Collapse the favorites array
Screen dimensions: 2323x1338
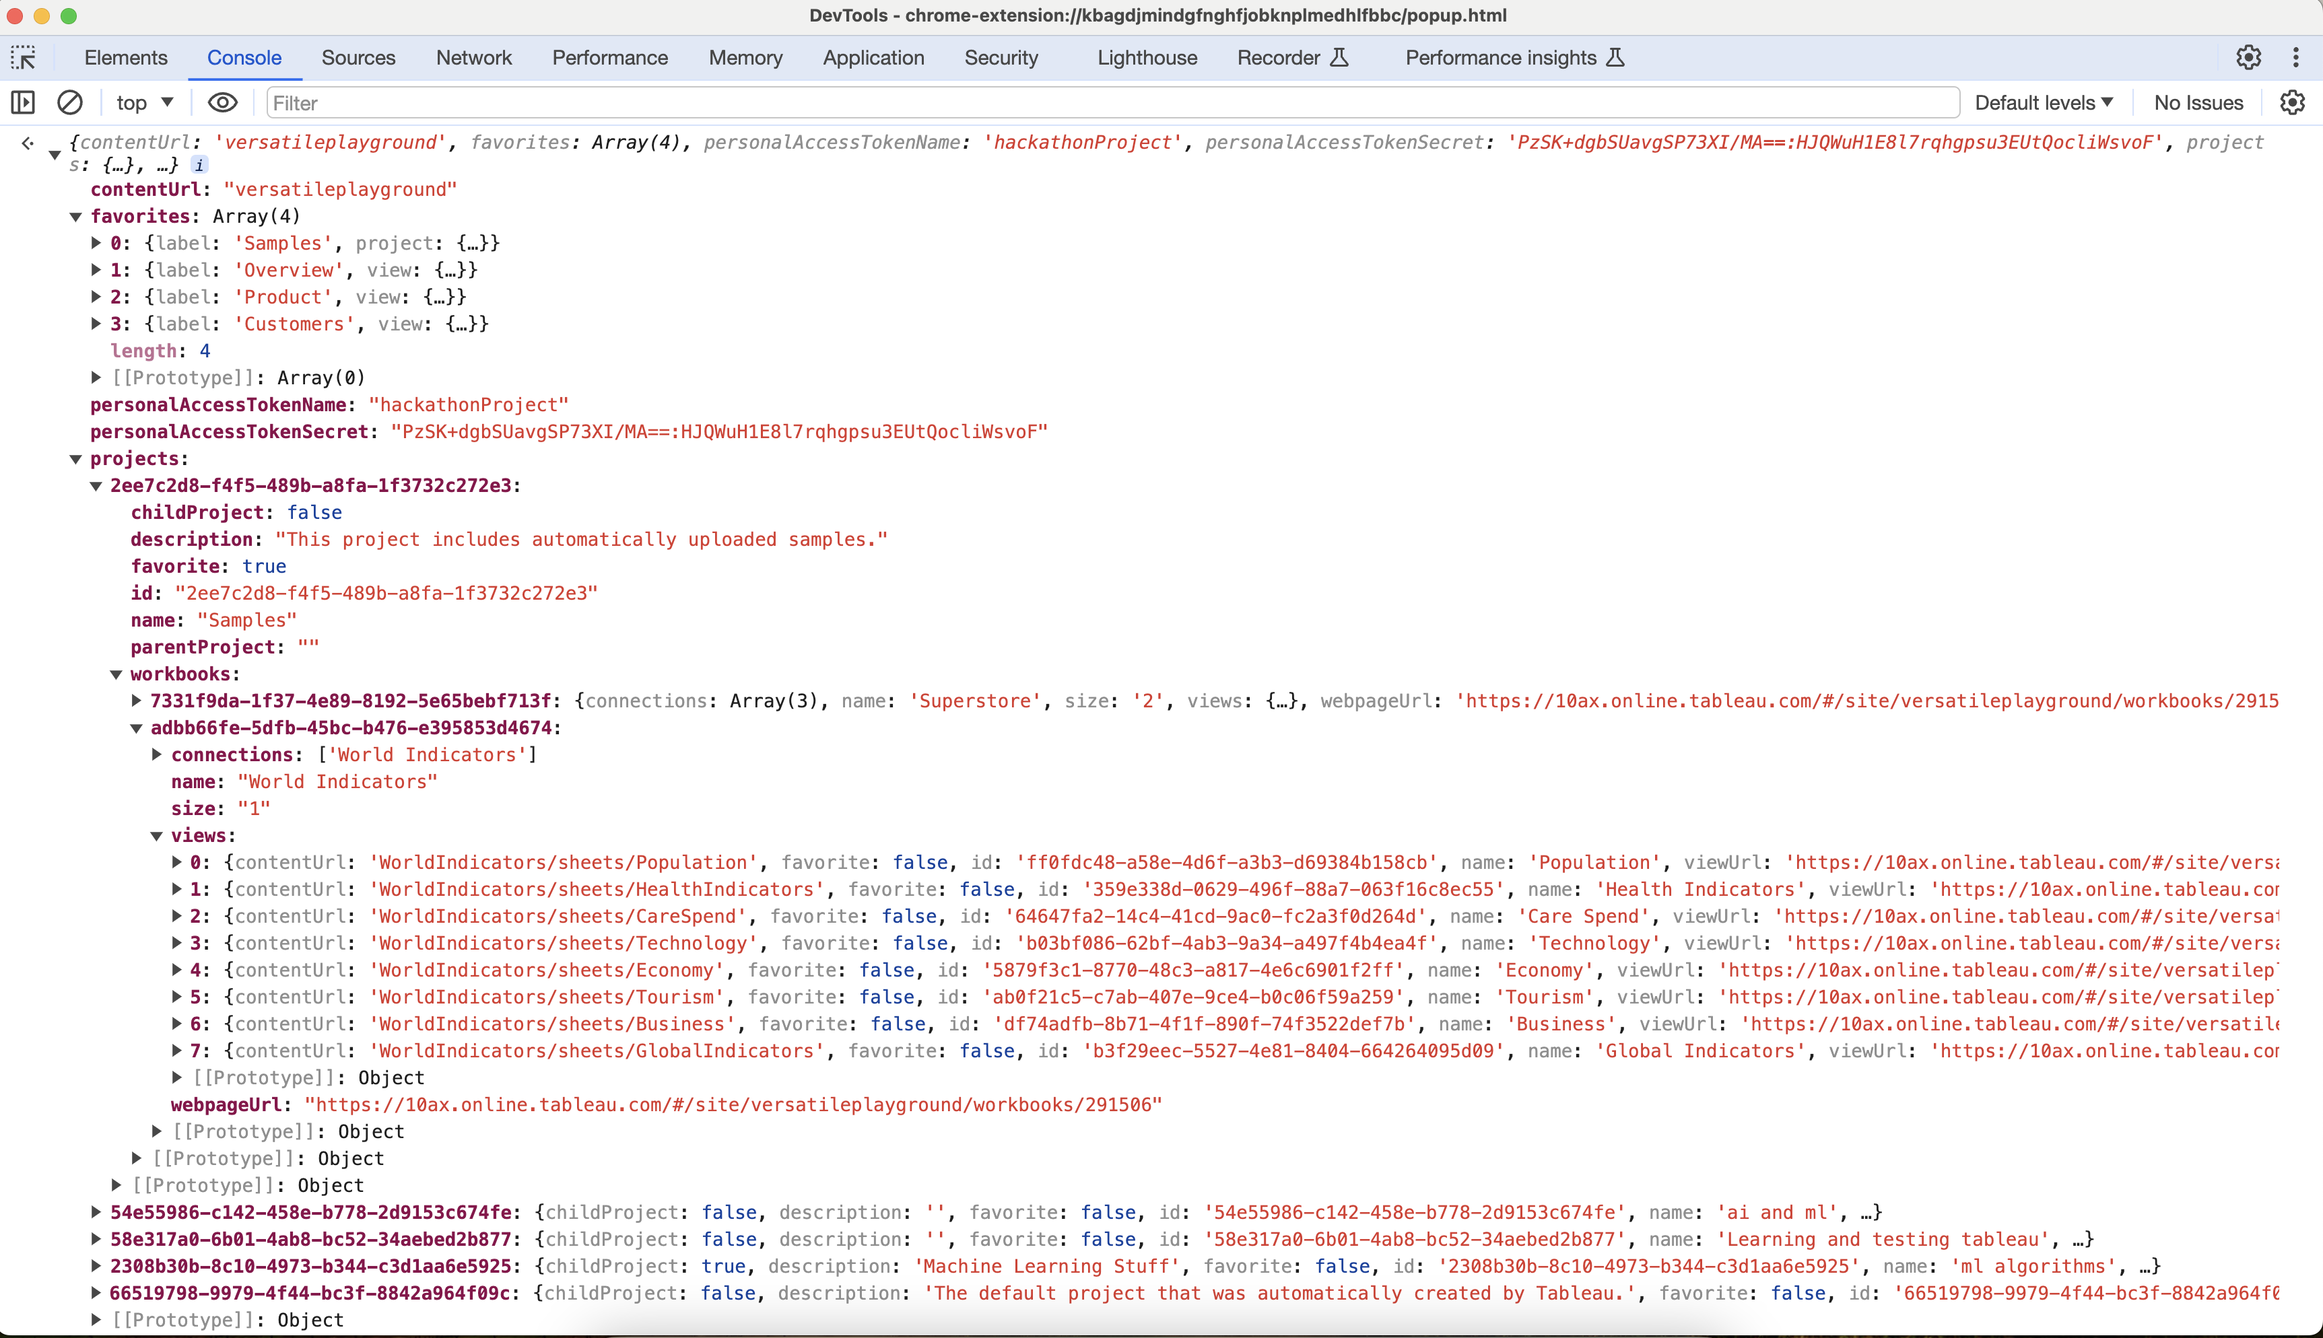point(76,217)
